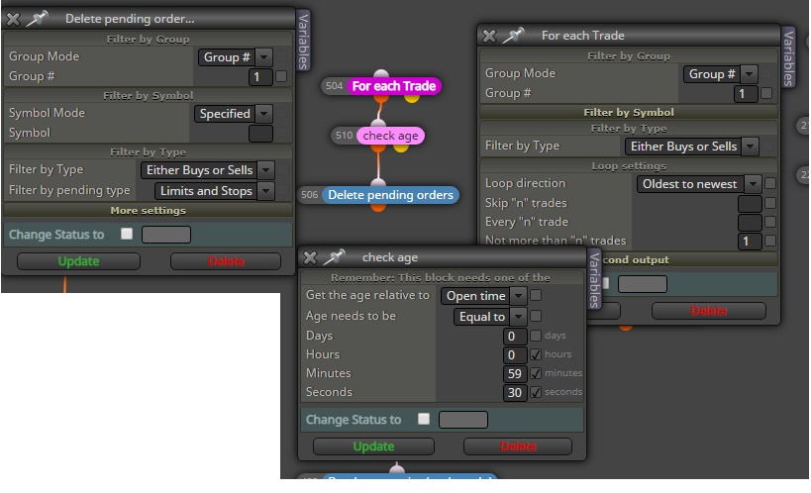This screenshot has width=811, height=493.
Task: Click Update button in Delete pending order panel
Action: coord(78,261)
